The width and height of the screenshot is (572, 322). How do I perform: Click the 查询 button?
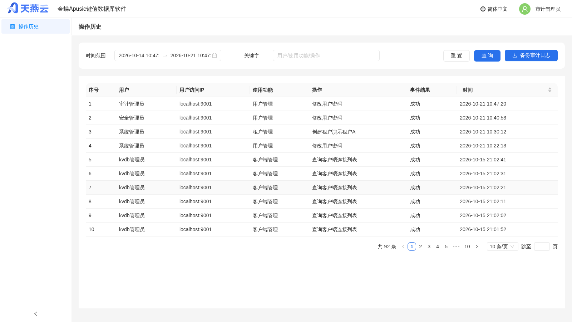[x=487, y=55]
